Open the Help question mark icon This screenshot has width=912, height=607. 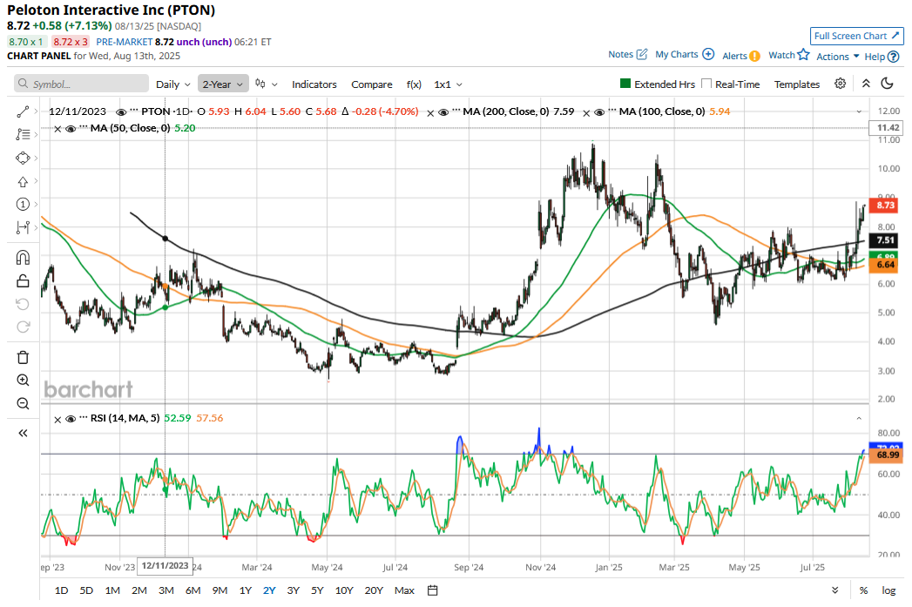(x=894, y=57)
